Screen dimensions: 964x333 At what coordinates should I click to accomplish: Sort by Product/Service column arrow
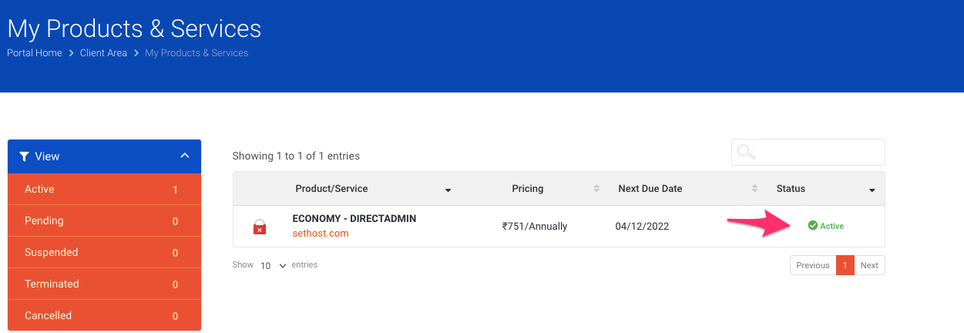point(448,190)
